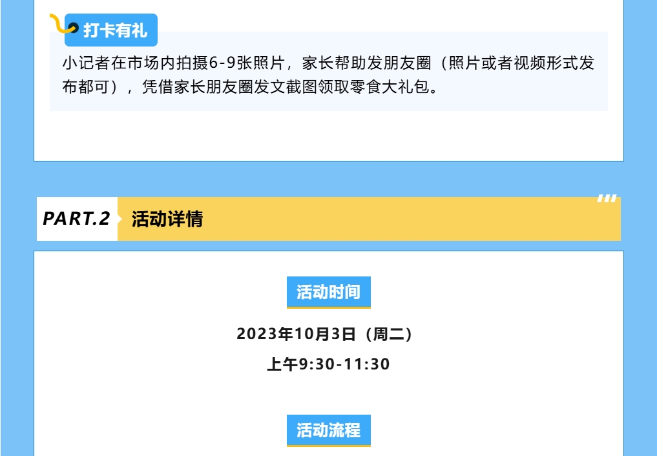The height and width of the screenshot is (456, 657).
Task: Click the 活动流程 blue label
Action: [328, 430]
